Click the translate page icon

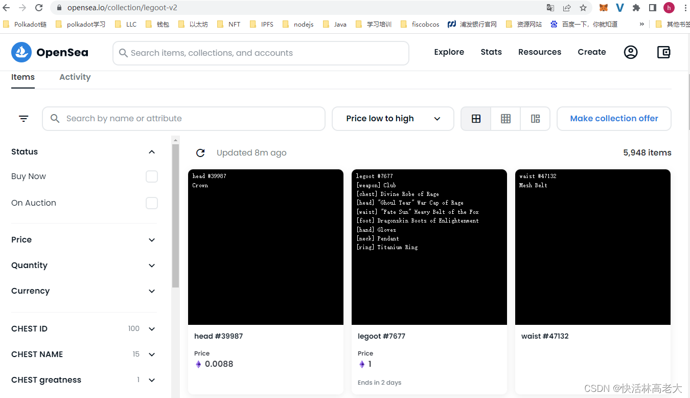coord(550,8)
